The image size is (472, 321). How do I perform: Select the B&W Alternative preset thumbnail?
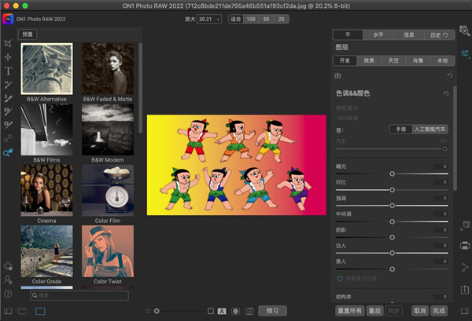pyautogui.click(x=46, y=69)
